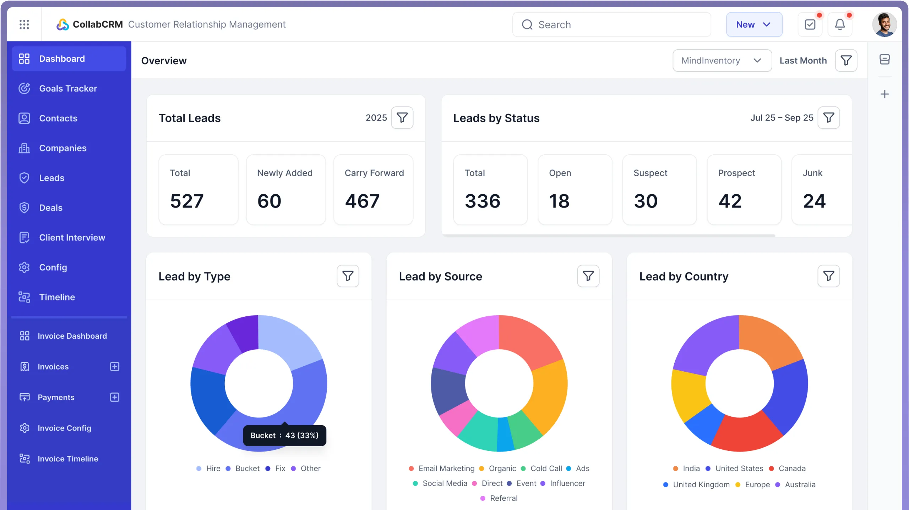Open the Lead by Source filter
The height and width of the screenshot is (510, 909).
tap(588, 276)
